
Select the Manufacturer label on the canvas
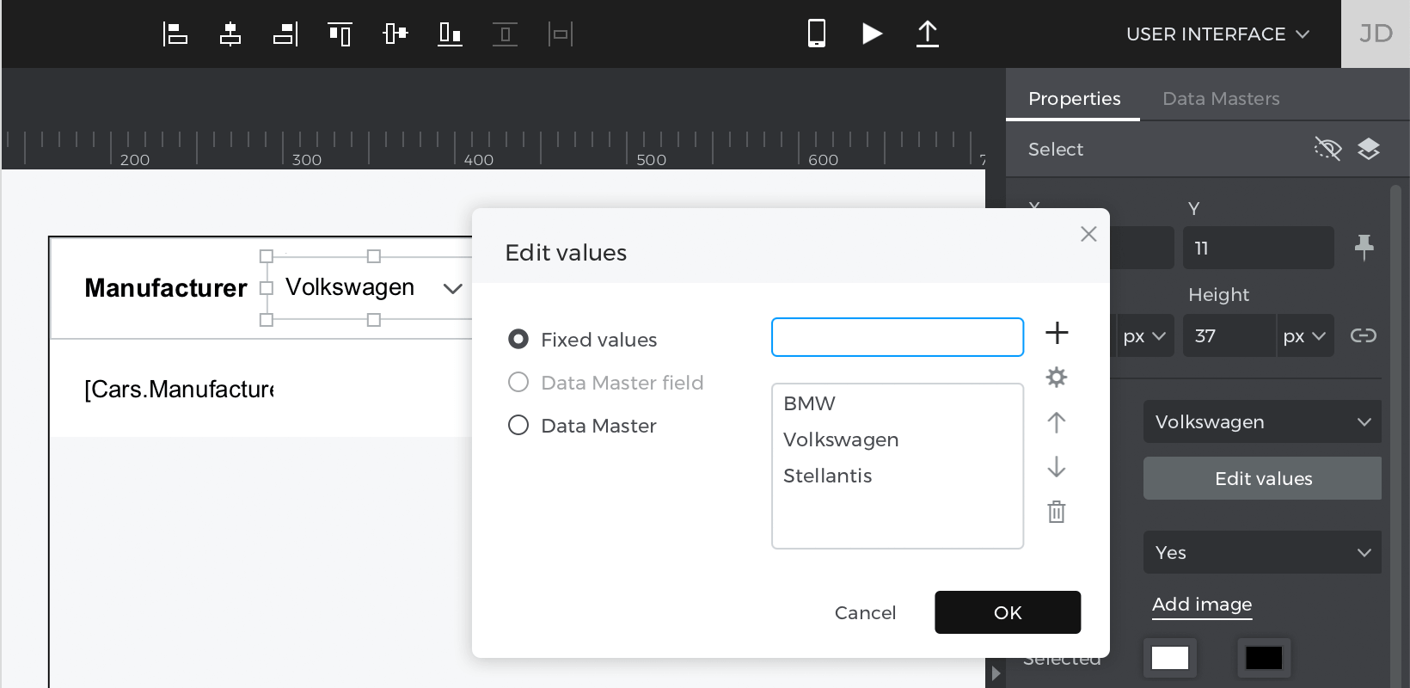pos(166,288)
